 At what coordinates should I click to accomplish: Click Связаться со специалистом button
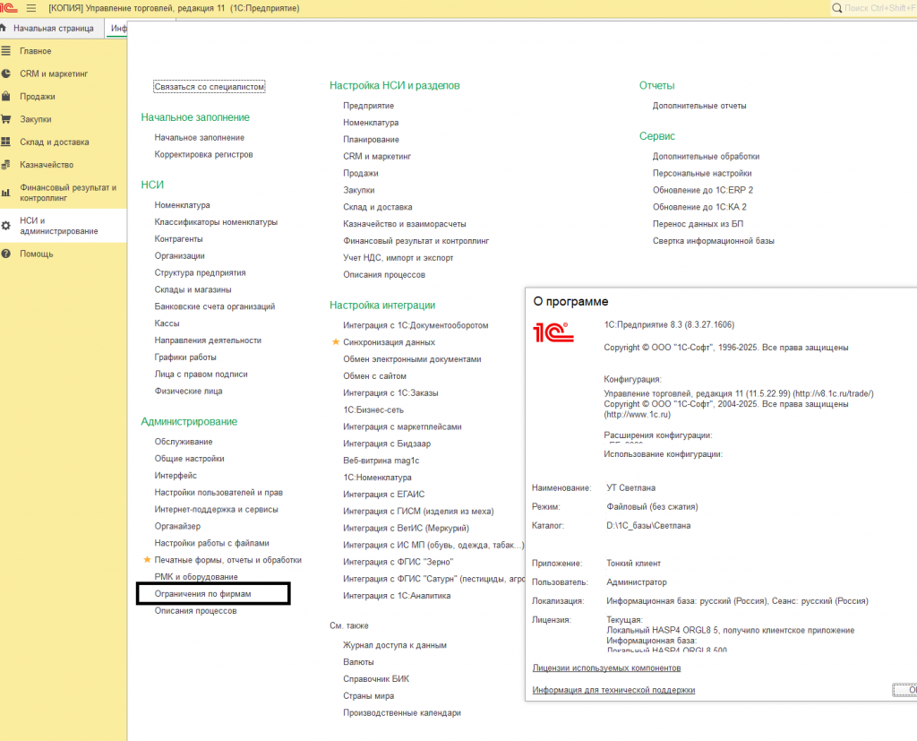pos(210,87)
